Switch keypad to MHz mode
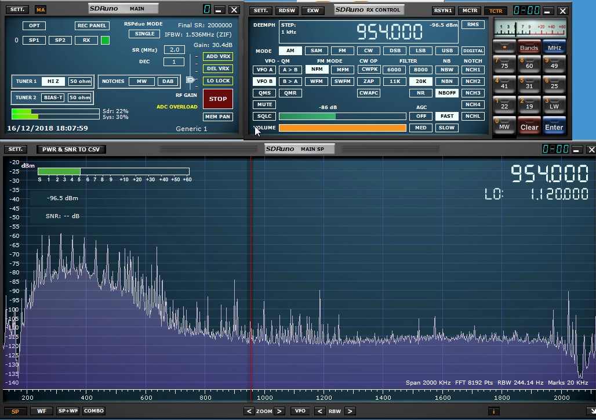This screenshot has width=596, height=420. (554, 47)
